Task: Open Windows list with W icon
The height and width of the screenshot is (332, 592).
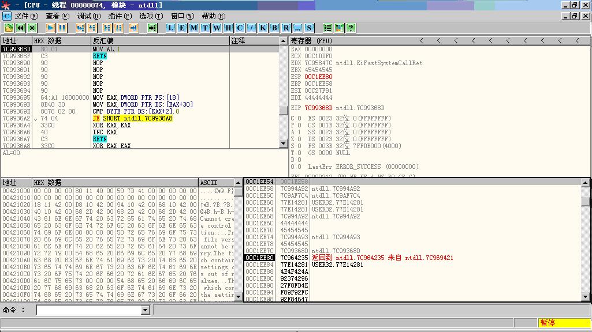Action: click(x=217, y=28)
